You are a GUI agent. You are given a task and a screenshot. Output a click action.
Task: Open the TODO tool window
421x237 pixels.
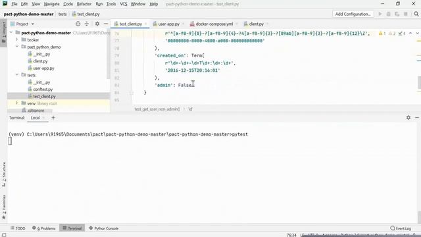[18, 228]
